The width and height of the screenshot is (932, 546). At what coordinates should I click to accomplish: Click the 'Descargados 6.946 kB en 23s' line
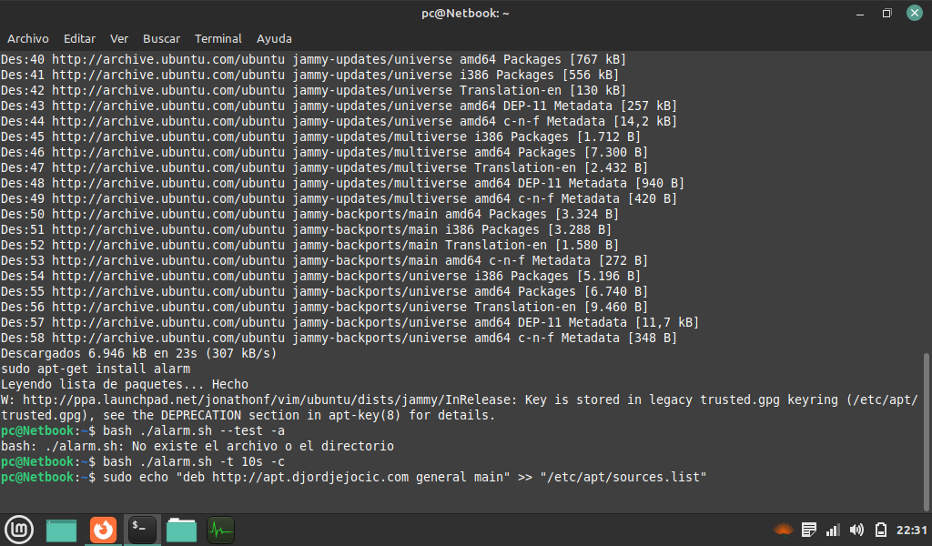[139, 353]
